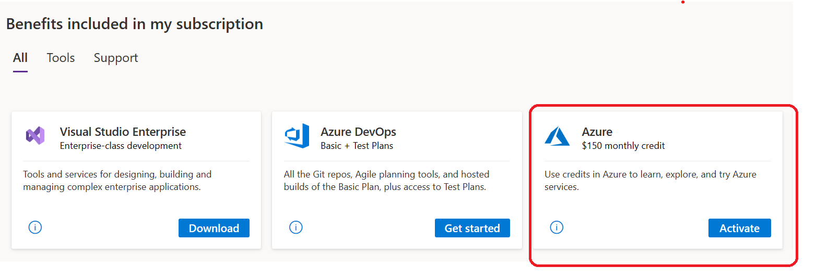816x279 pixels.
Task: Click the Azure card title
Action: 597,132
